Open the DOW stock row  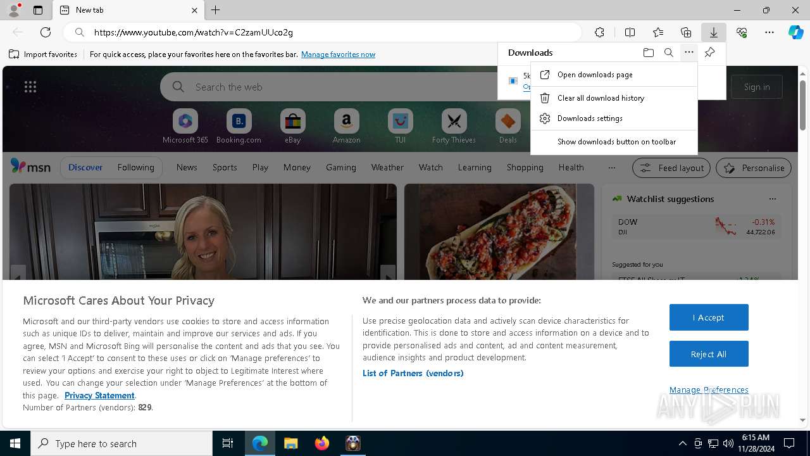click(x=696, y=227)
